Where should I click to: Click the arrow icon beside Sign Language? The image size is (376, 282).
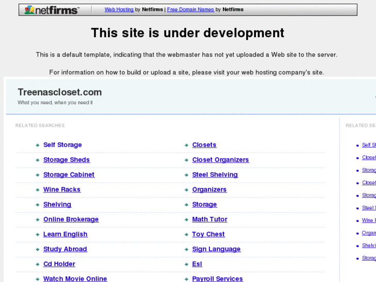click(186, 249)
